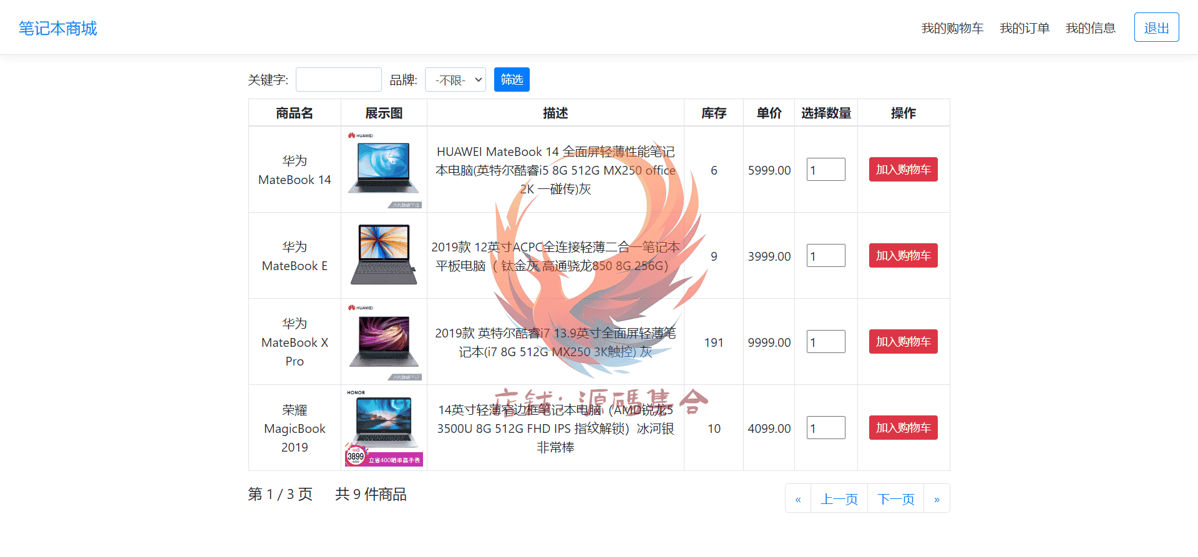
Task: Click the 关键字 label
Action: (x=268, y=80)
